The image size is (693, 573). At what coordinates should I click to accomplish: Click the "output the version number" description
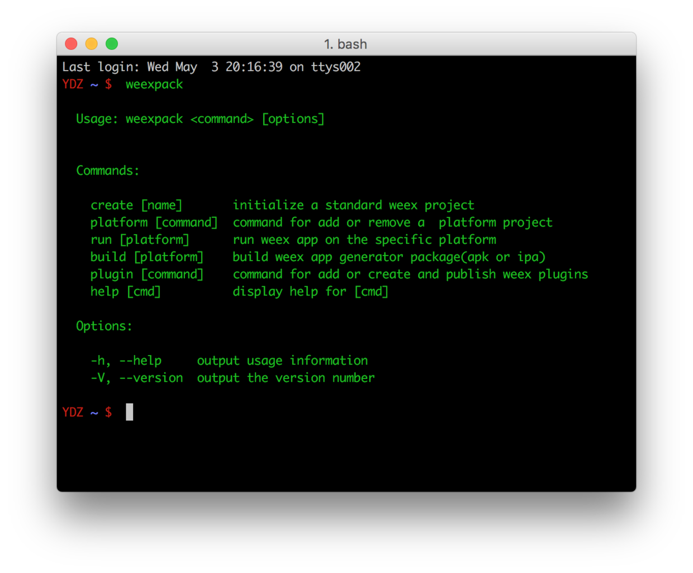pos(286,378)
